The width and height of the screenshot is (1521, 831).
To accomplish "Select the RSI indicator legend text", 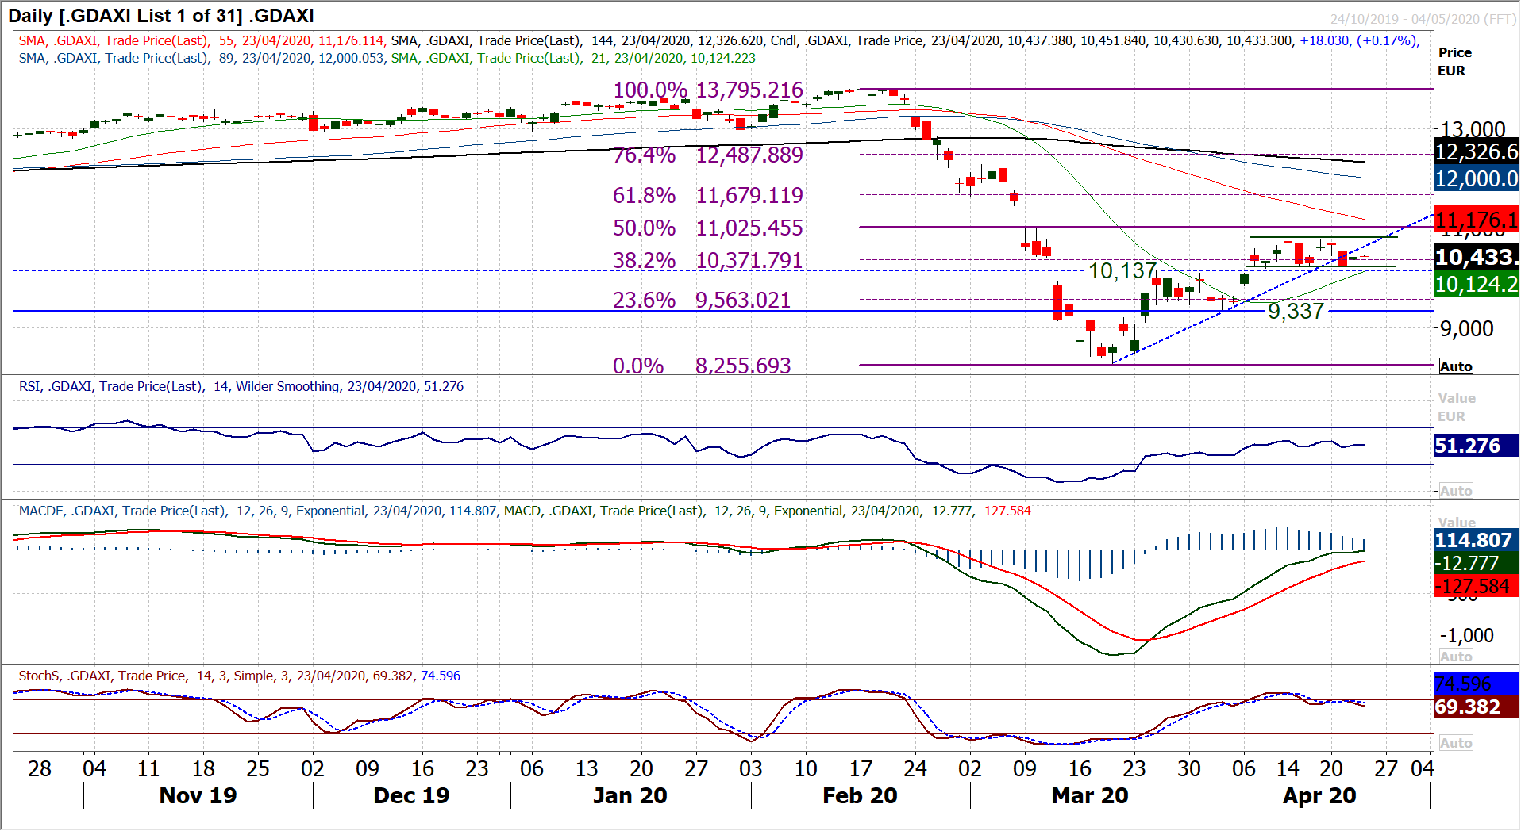I will [x=241, y=386].
